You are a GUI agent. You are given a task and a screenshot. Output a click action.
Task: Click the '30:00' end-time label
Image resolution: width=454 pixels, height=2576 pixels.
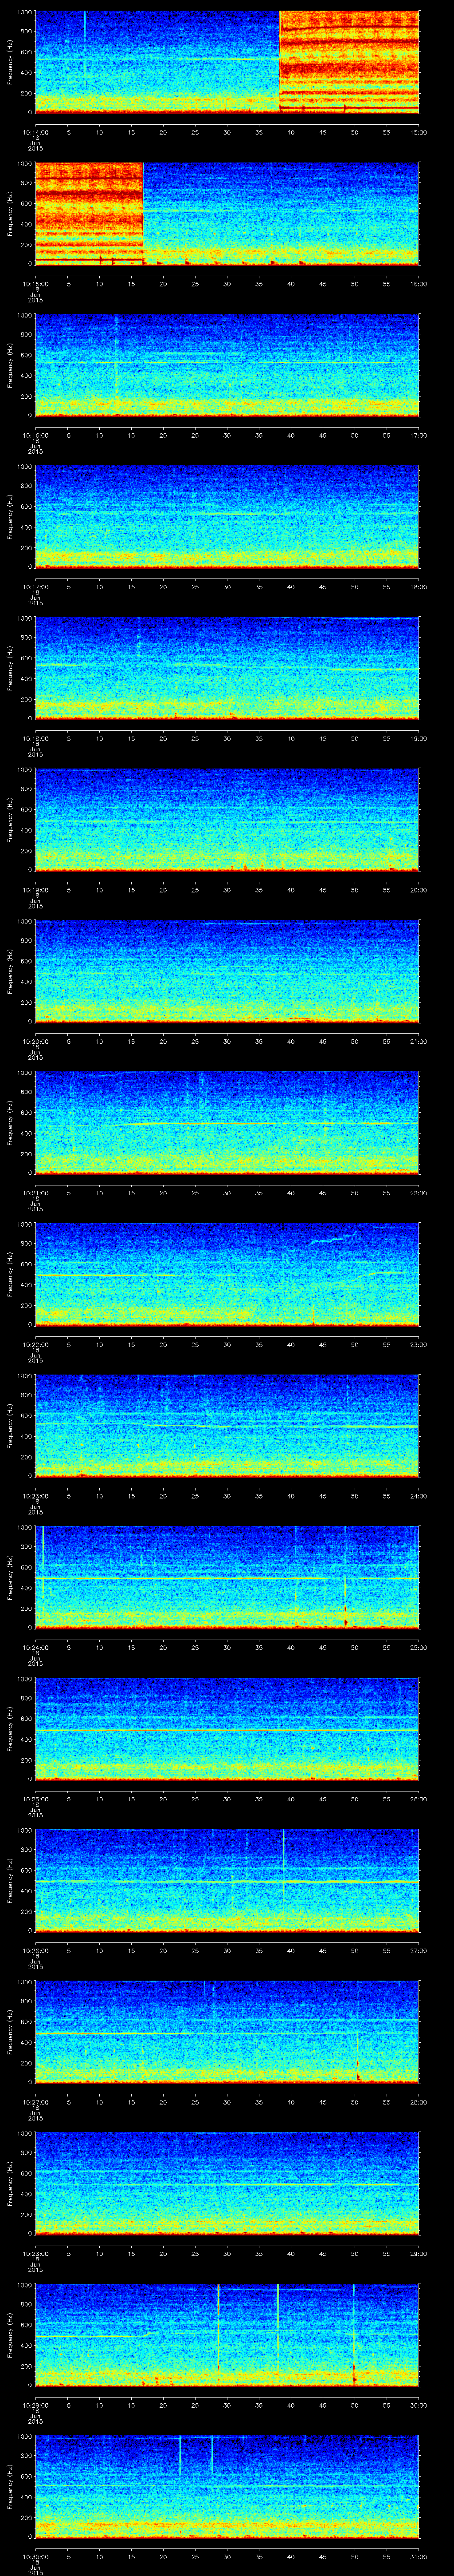point(418,2404)
